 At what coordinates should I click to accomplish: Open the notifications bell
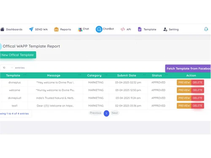(x=206, y=29)
